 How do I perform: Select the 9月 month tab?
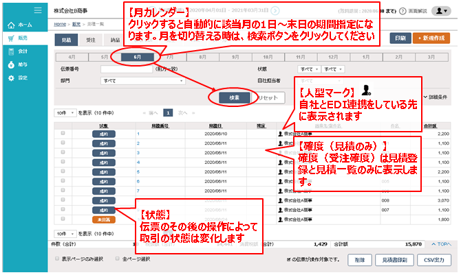235,57
